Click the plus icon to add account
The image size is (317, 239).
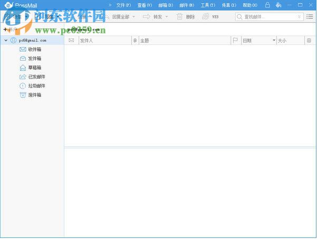coord(5,29)
